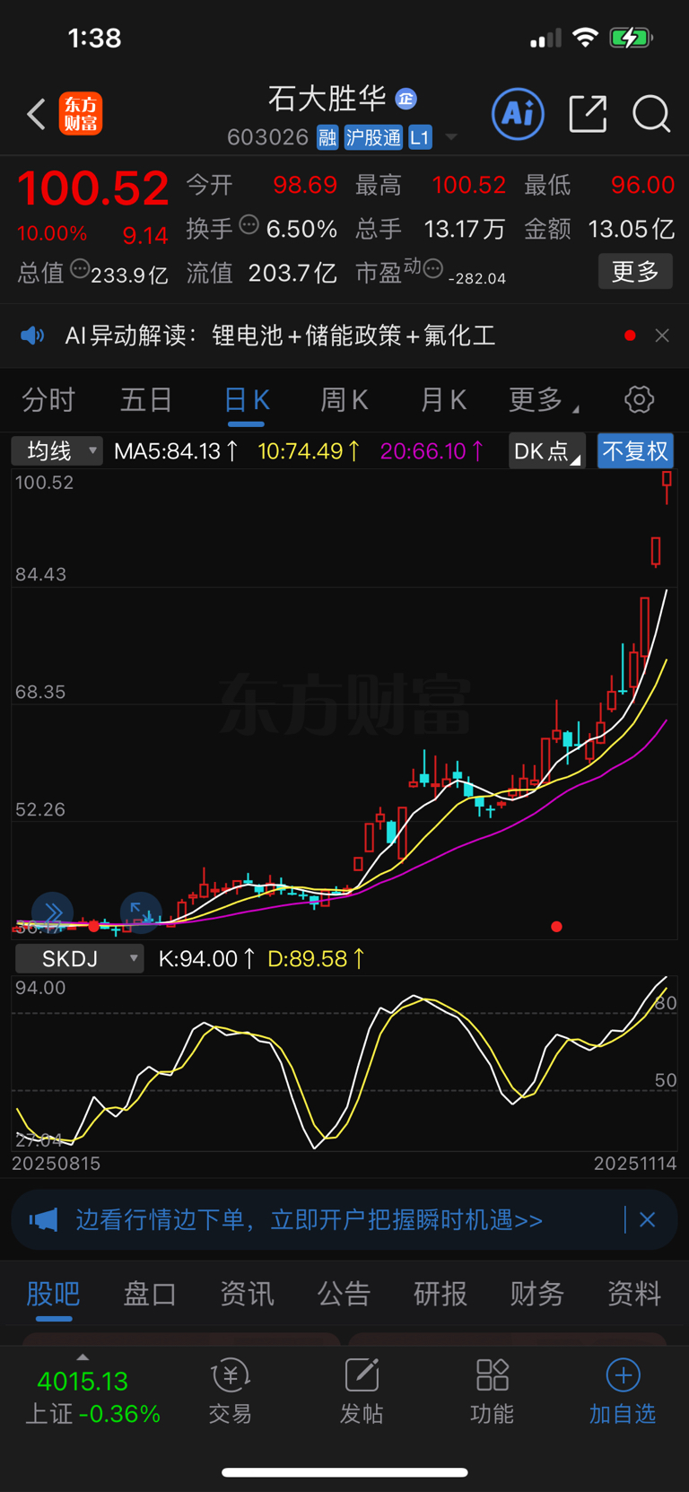The image size is (689, 1492).
Task: Tap the fullscreen arrows icon on chart
Action: (141, 913)
